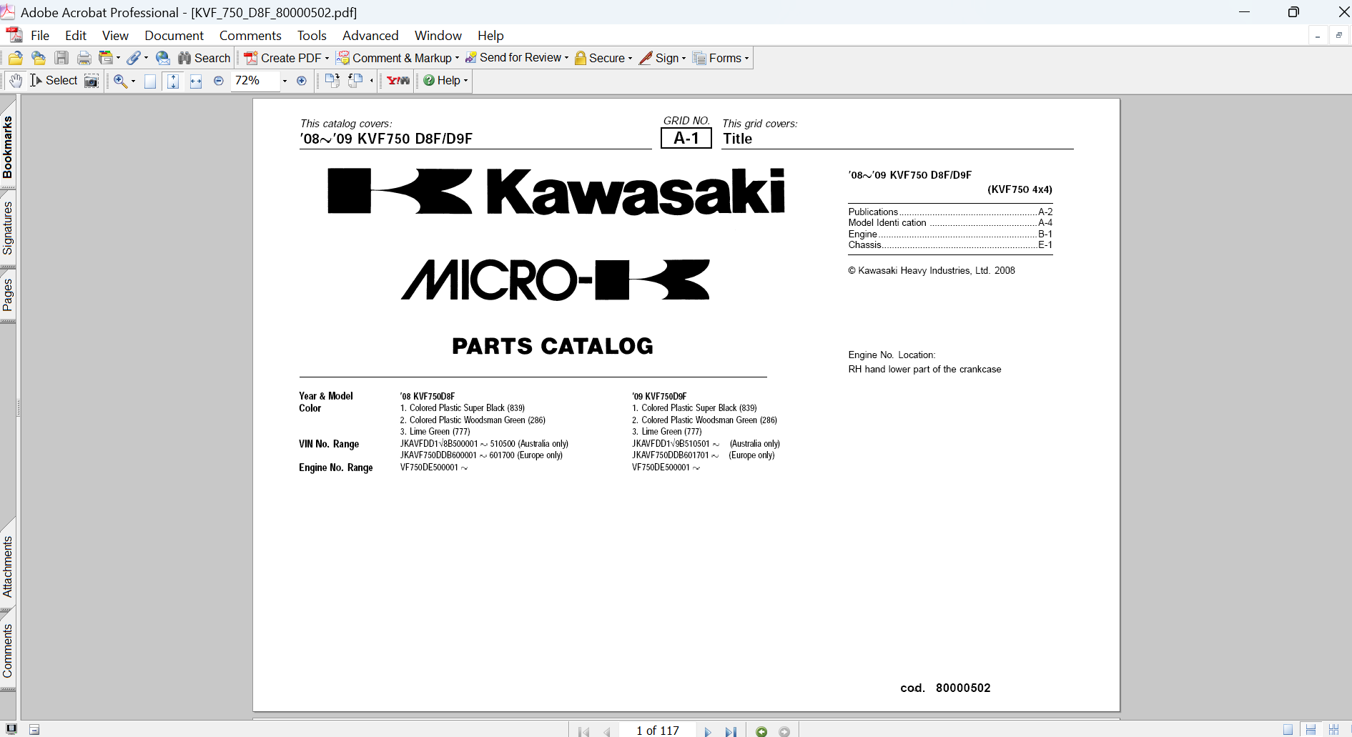Expand the Create PDF dropdown
Image resolution: width=1352 pixels, height=737 pixels.
pos(327,59)
